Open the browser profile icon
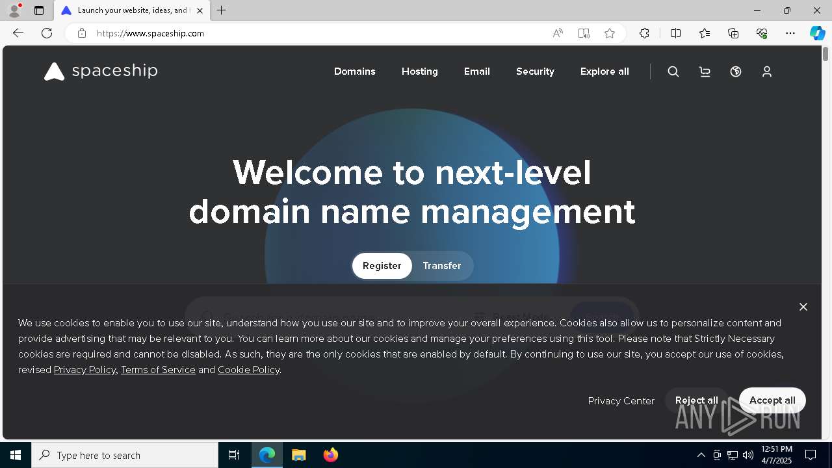The image size is (832, 468). point(14,10)
